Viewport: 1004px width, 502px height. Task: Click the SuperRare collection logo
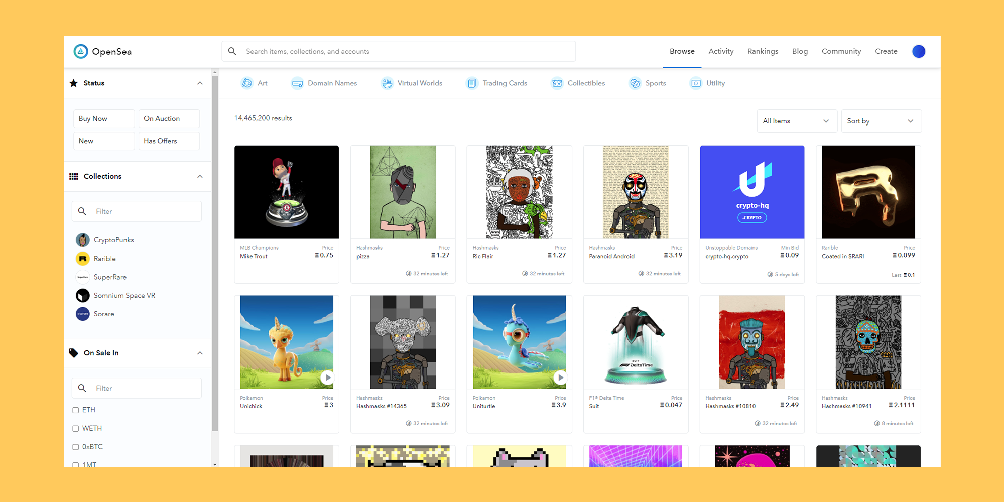coord(83,277)
